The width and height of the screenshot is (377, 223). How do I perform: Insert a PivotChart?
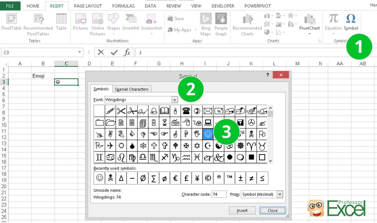[x=310, y=23]
